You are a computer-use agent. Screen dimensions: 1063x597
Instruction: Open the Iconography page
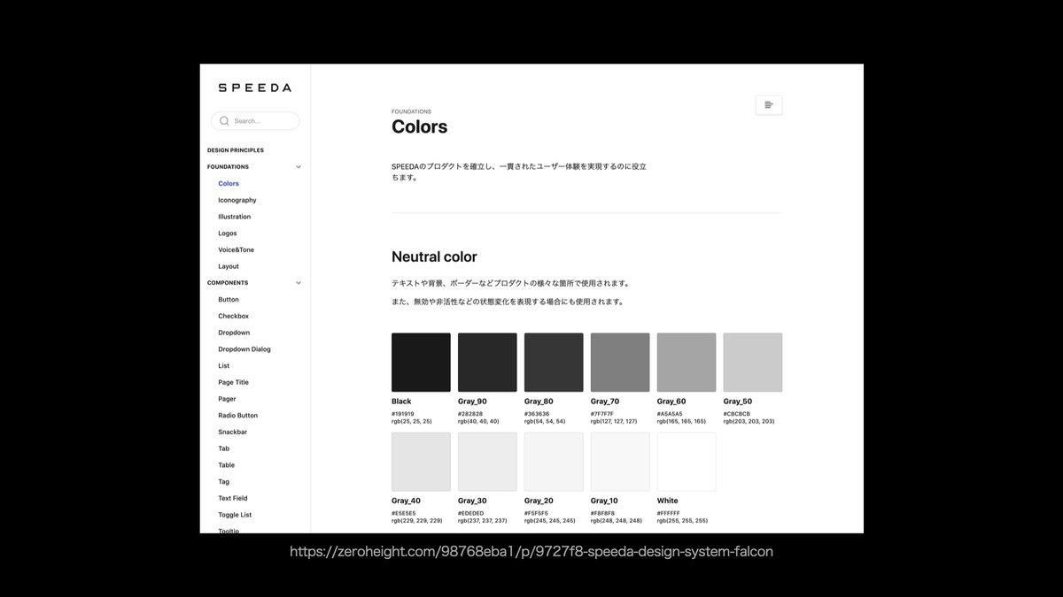237,201
